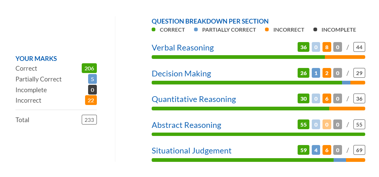Click the 69 total box for Situational Judgement
The width and height of the screenshot is (379, 177).
click(359, 150)
